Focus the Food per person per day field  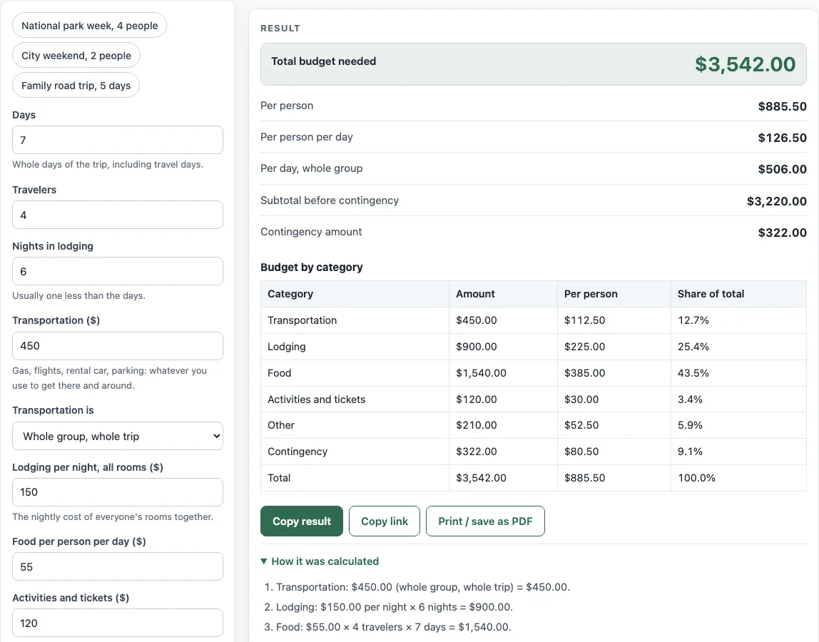[118, 567]
